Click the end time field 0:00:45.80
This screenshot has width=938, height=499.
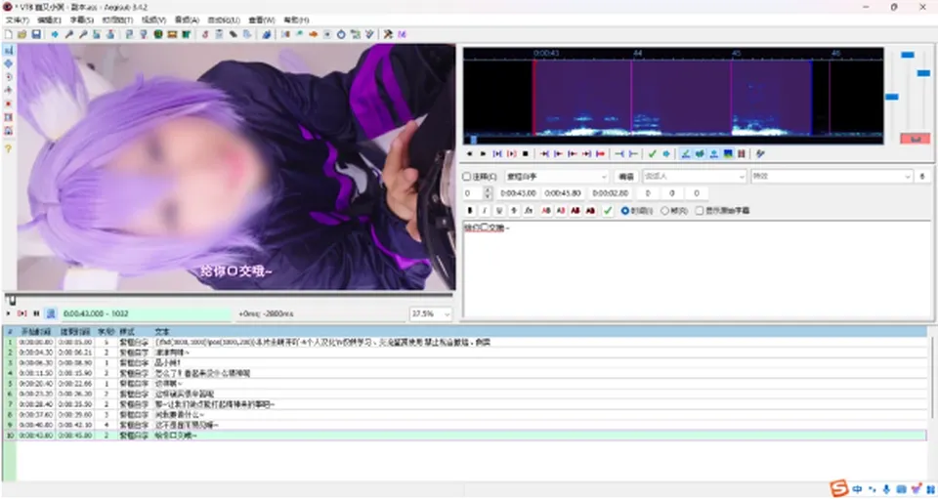point(563,193)
